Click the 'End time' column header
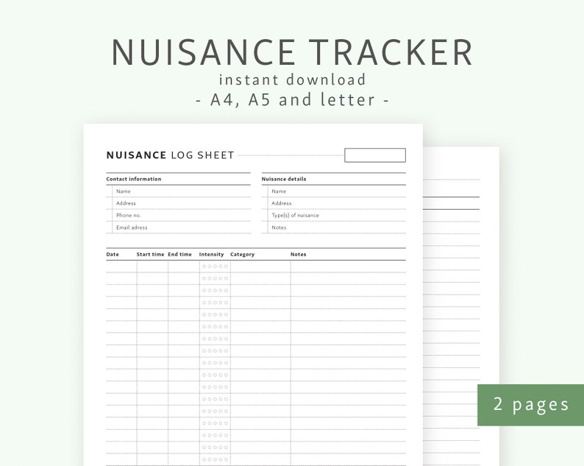The height and width of the screenshot is (466, 584). 179,254
